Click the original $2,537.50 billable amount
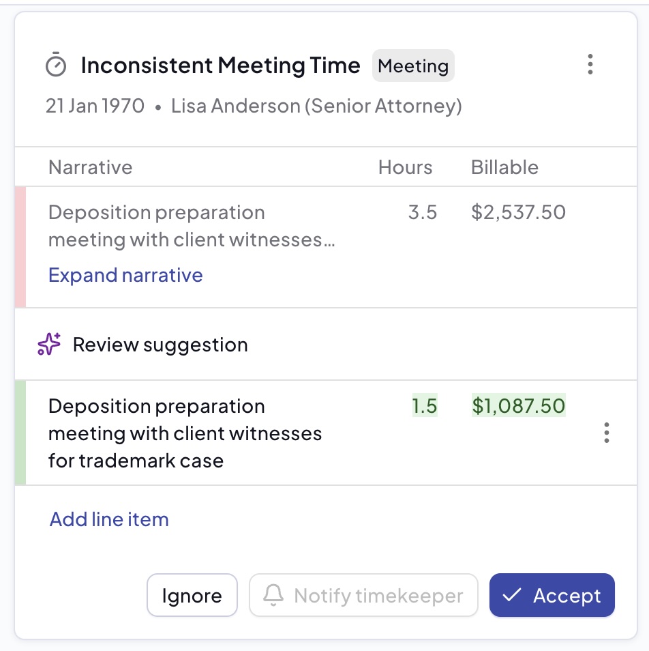 click(x=518, y=212)
